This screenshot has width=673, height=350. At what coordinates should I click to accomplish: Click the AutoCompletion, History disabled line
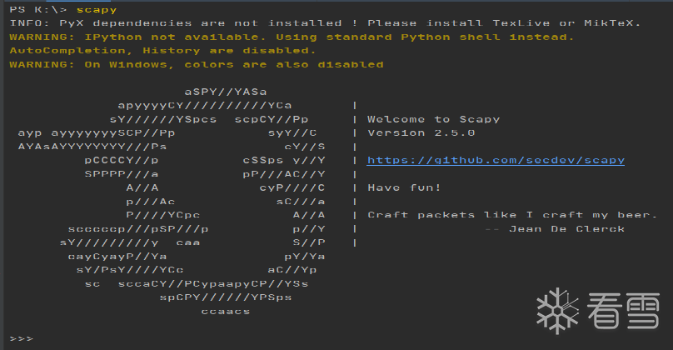click(162, 50)
